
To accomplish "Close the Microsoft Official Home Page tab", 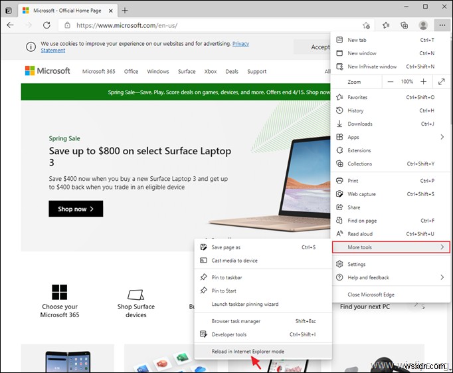I will (x=111, y=11).
